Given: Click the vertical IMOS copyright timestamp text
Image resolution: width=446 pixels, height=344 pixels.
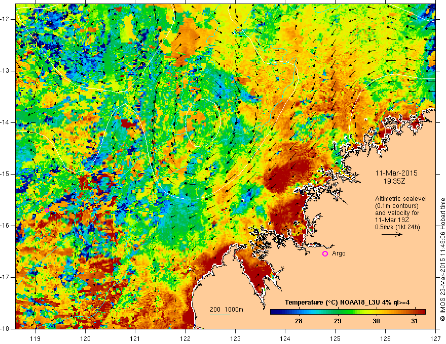Looking at the screenshot, I should coord(442,260).
